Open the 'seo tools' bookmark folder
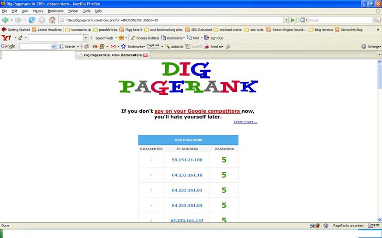 254,30
